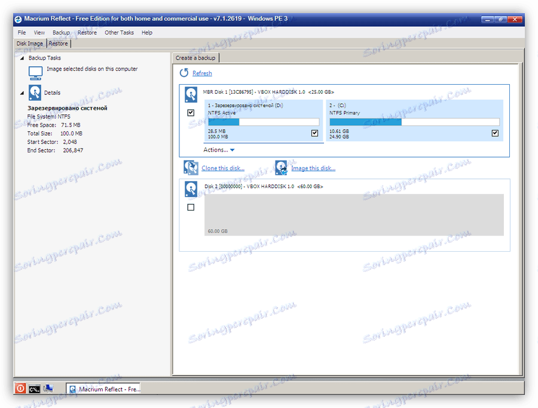Open the View menu
Image resolution: width=538 pixels, height=408 pixels.
39,33
